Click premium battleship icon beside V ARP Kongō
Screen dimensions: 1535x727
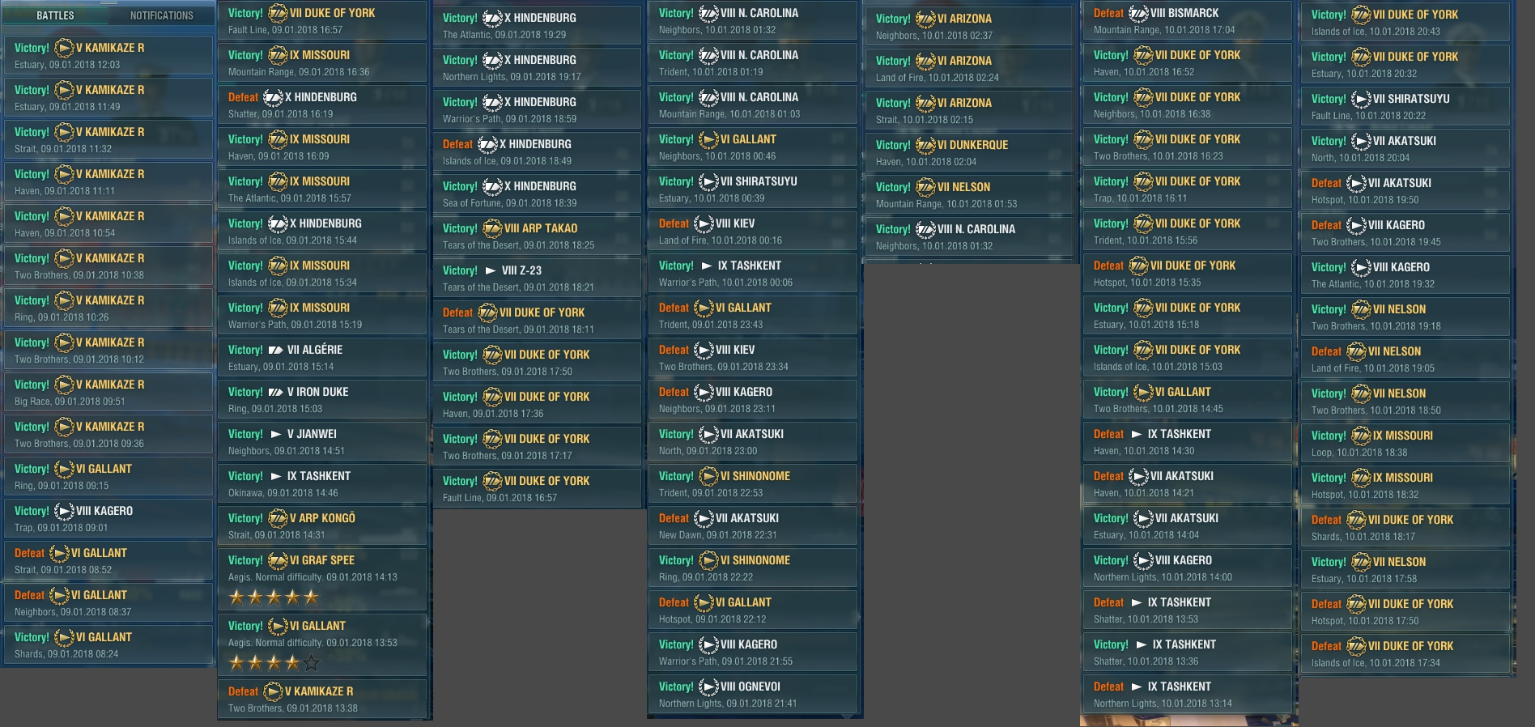click(x=278, y=518)
